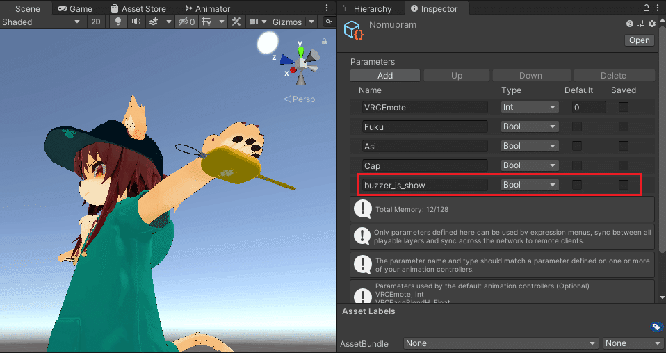This screenshot has width=666, height=353.
Task: Toggle 2D scene view mode
Action: point(96,22)
